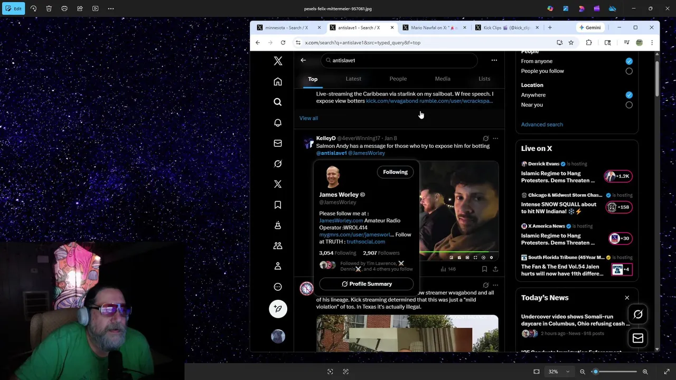Zoom out with Photos magnifier minus
Viewport: 676px width, 380px height.
click(583, 372)
